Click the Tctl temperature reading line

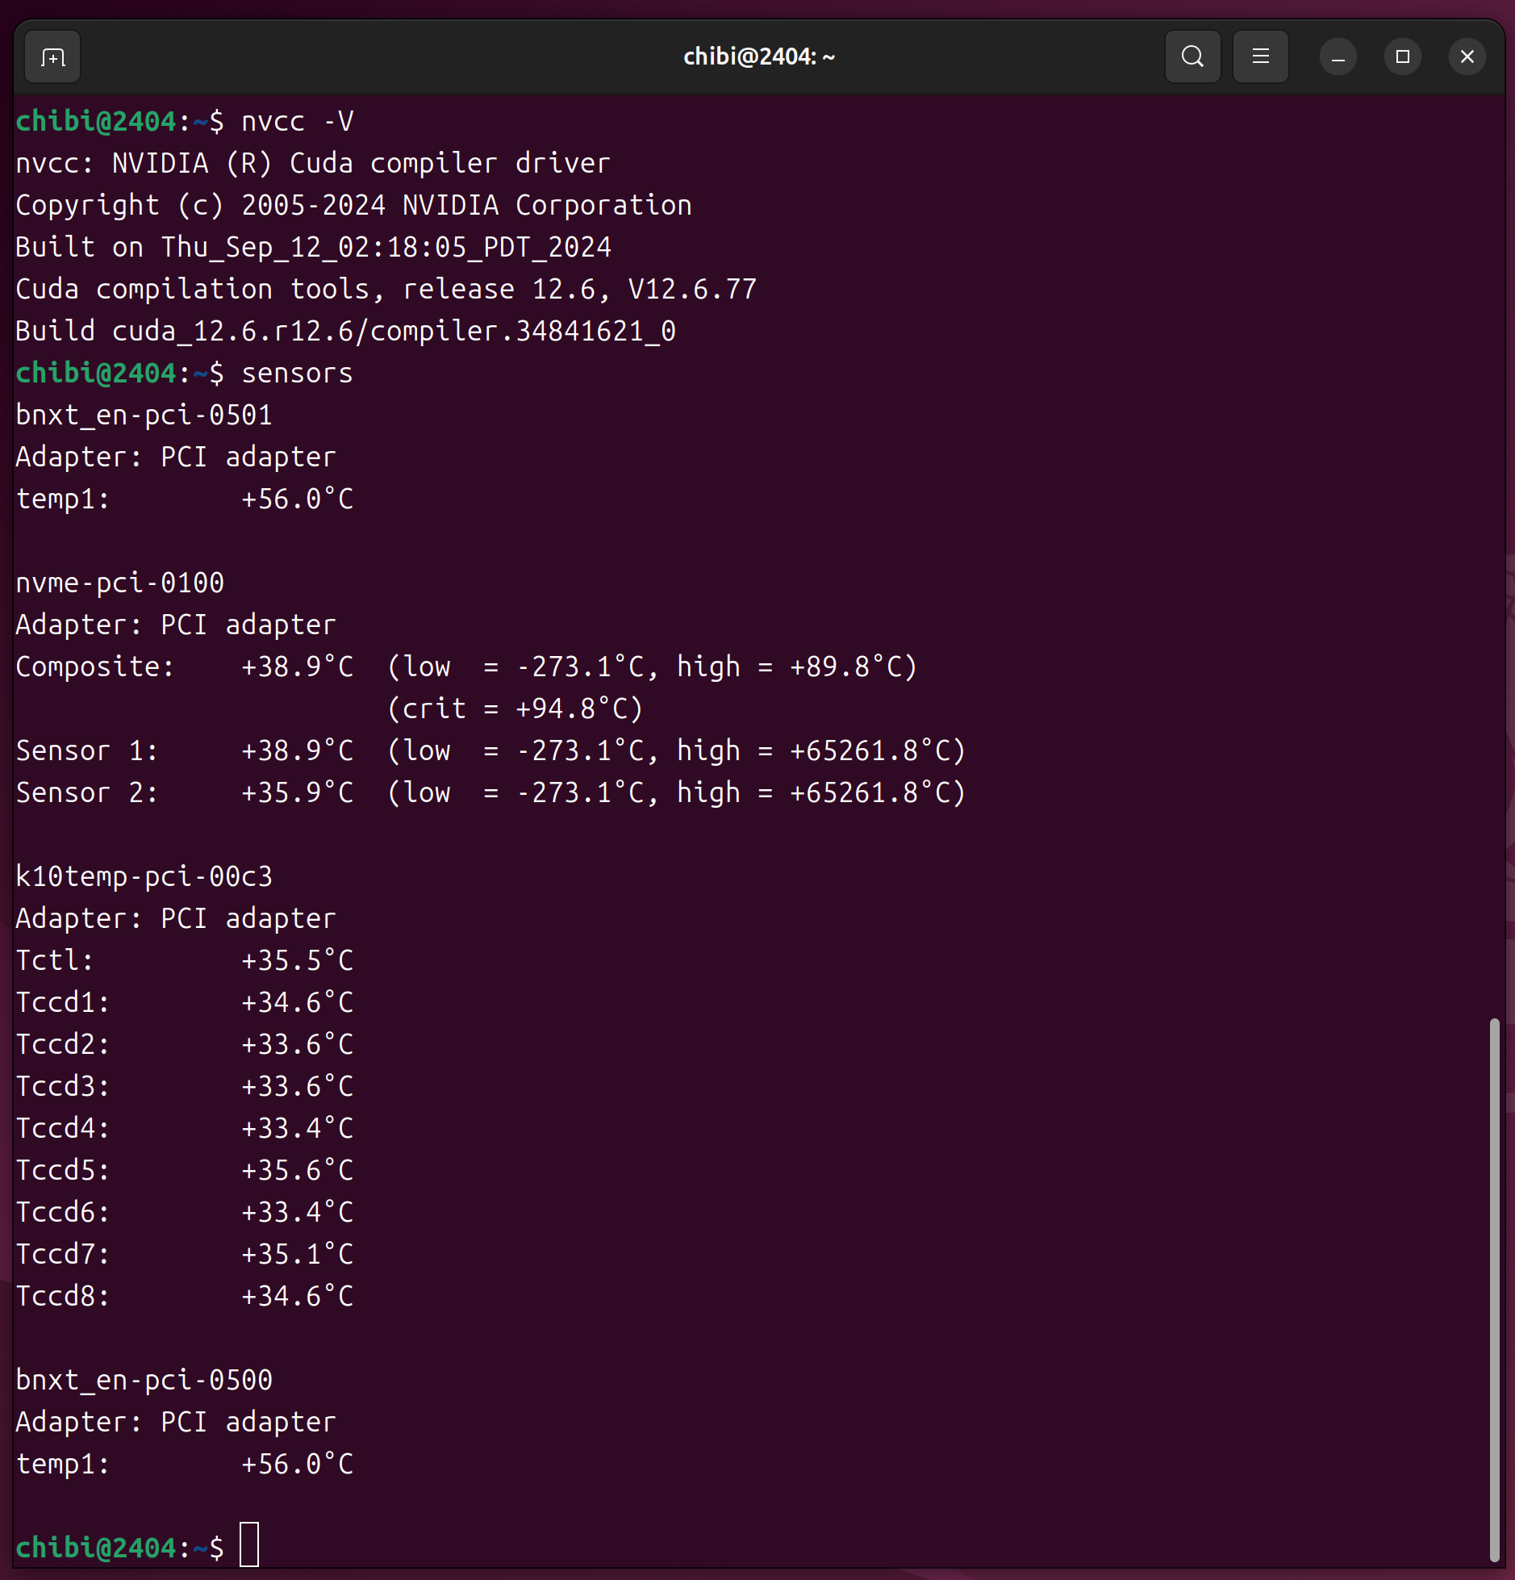[184, 961]
